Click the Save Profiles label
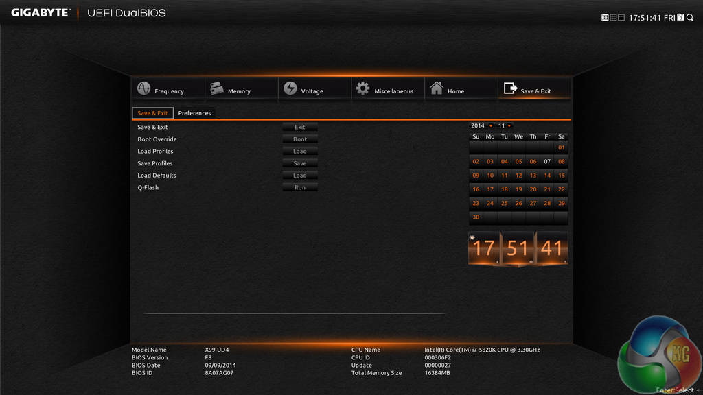This screenshot has width=703, height=395. 154,163
